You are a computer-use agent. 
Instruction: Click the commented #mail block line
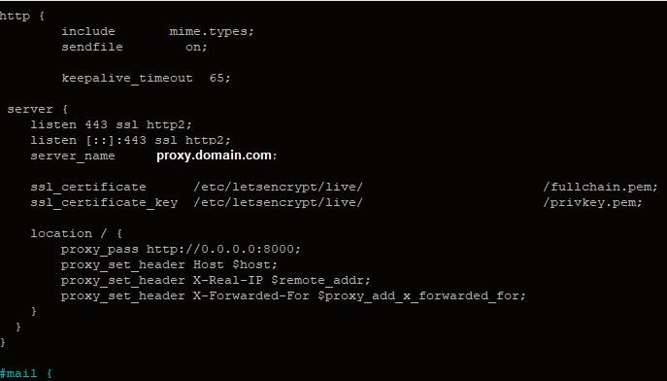(26, 374)
